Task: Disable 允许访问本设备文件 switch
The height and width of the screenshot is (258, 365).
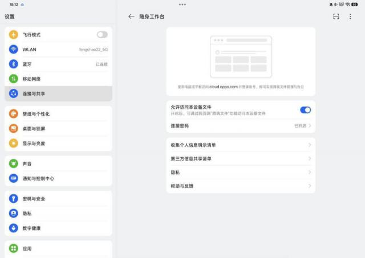Action: coord(305,110)
